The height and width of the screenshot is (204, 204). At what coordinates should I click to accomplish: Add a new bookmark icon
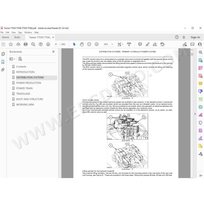20,59
